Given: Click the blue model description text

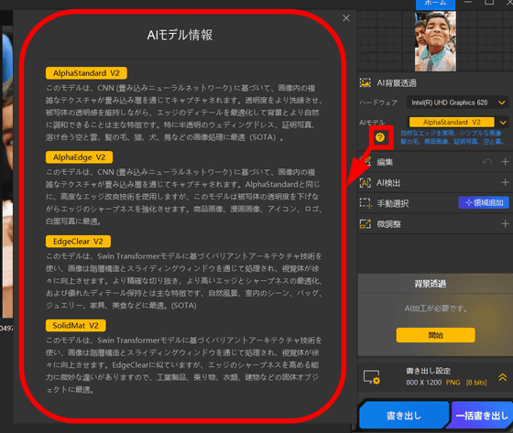Looking at the screenshot, I should tap(452, 137).
